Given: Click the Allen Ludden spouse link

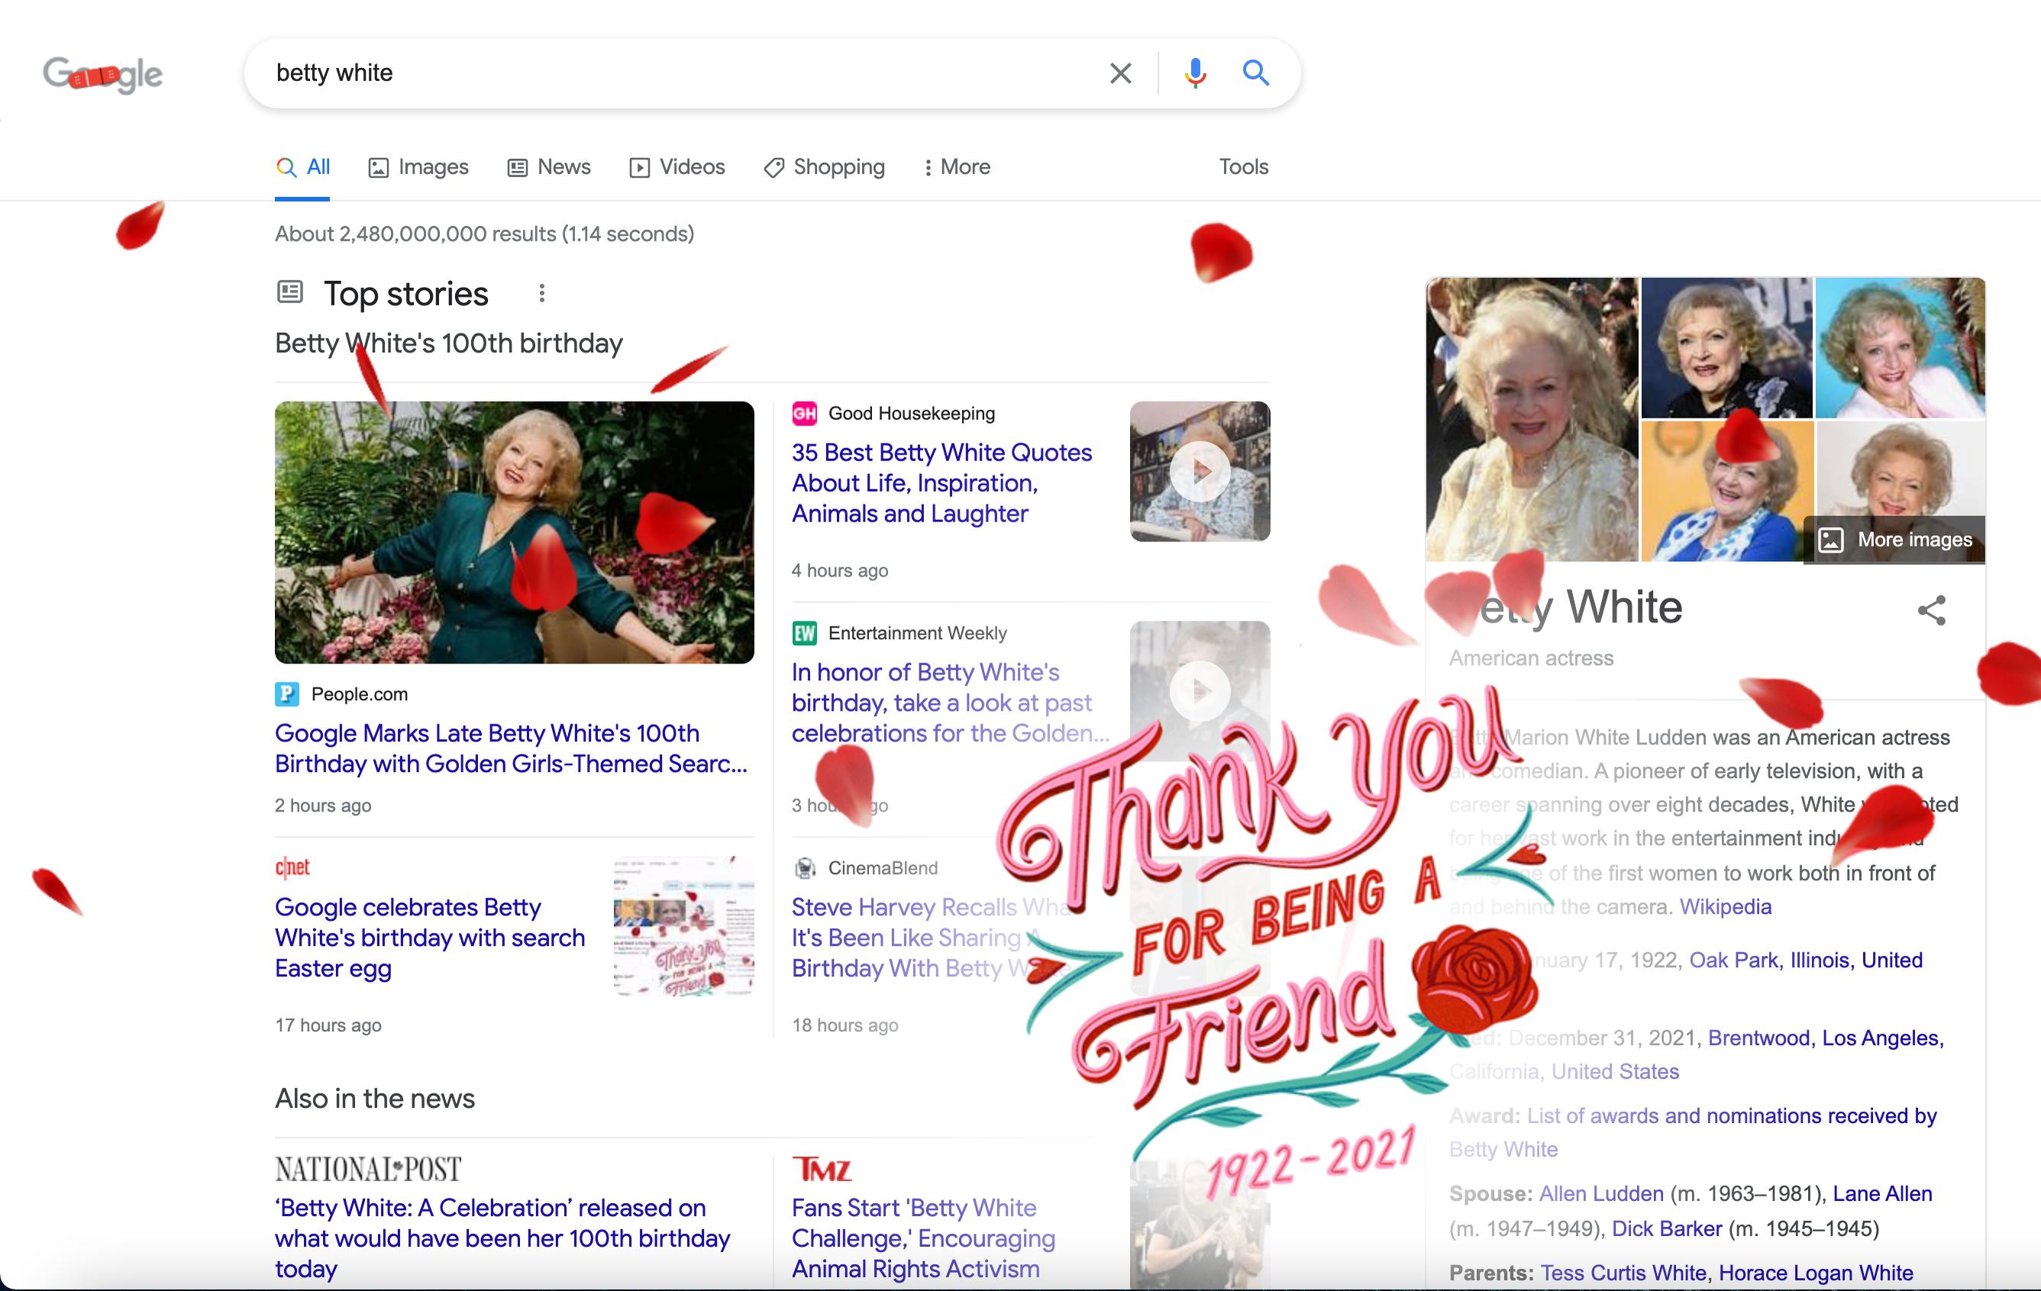Looking at the screenshot, I should click(x=1600, y=1193).
